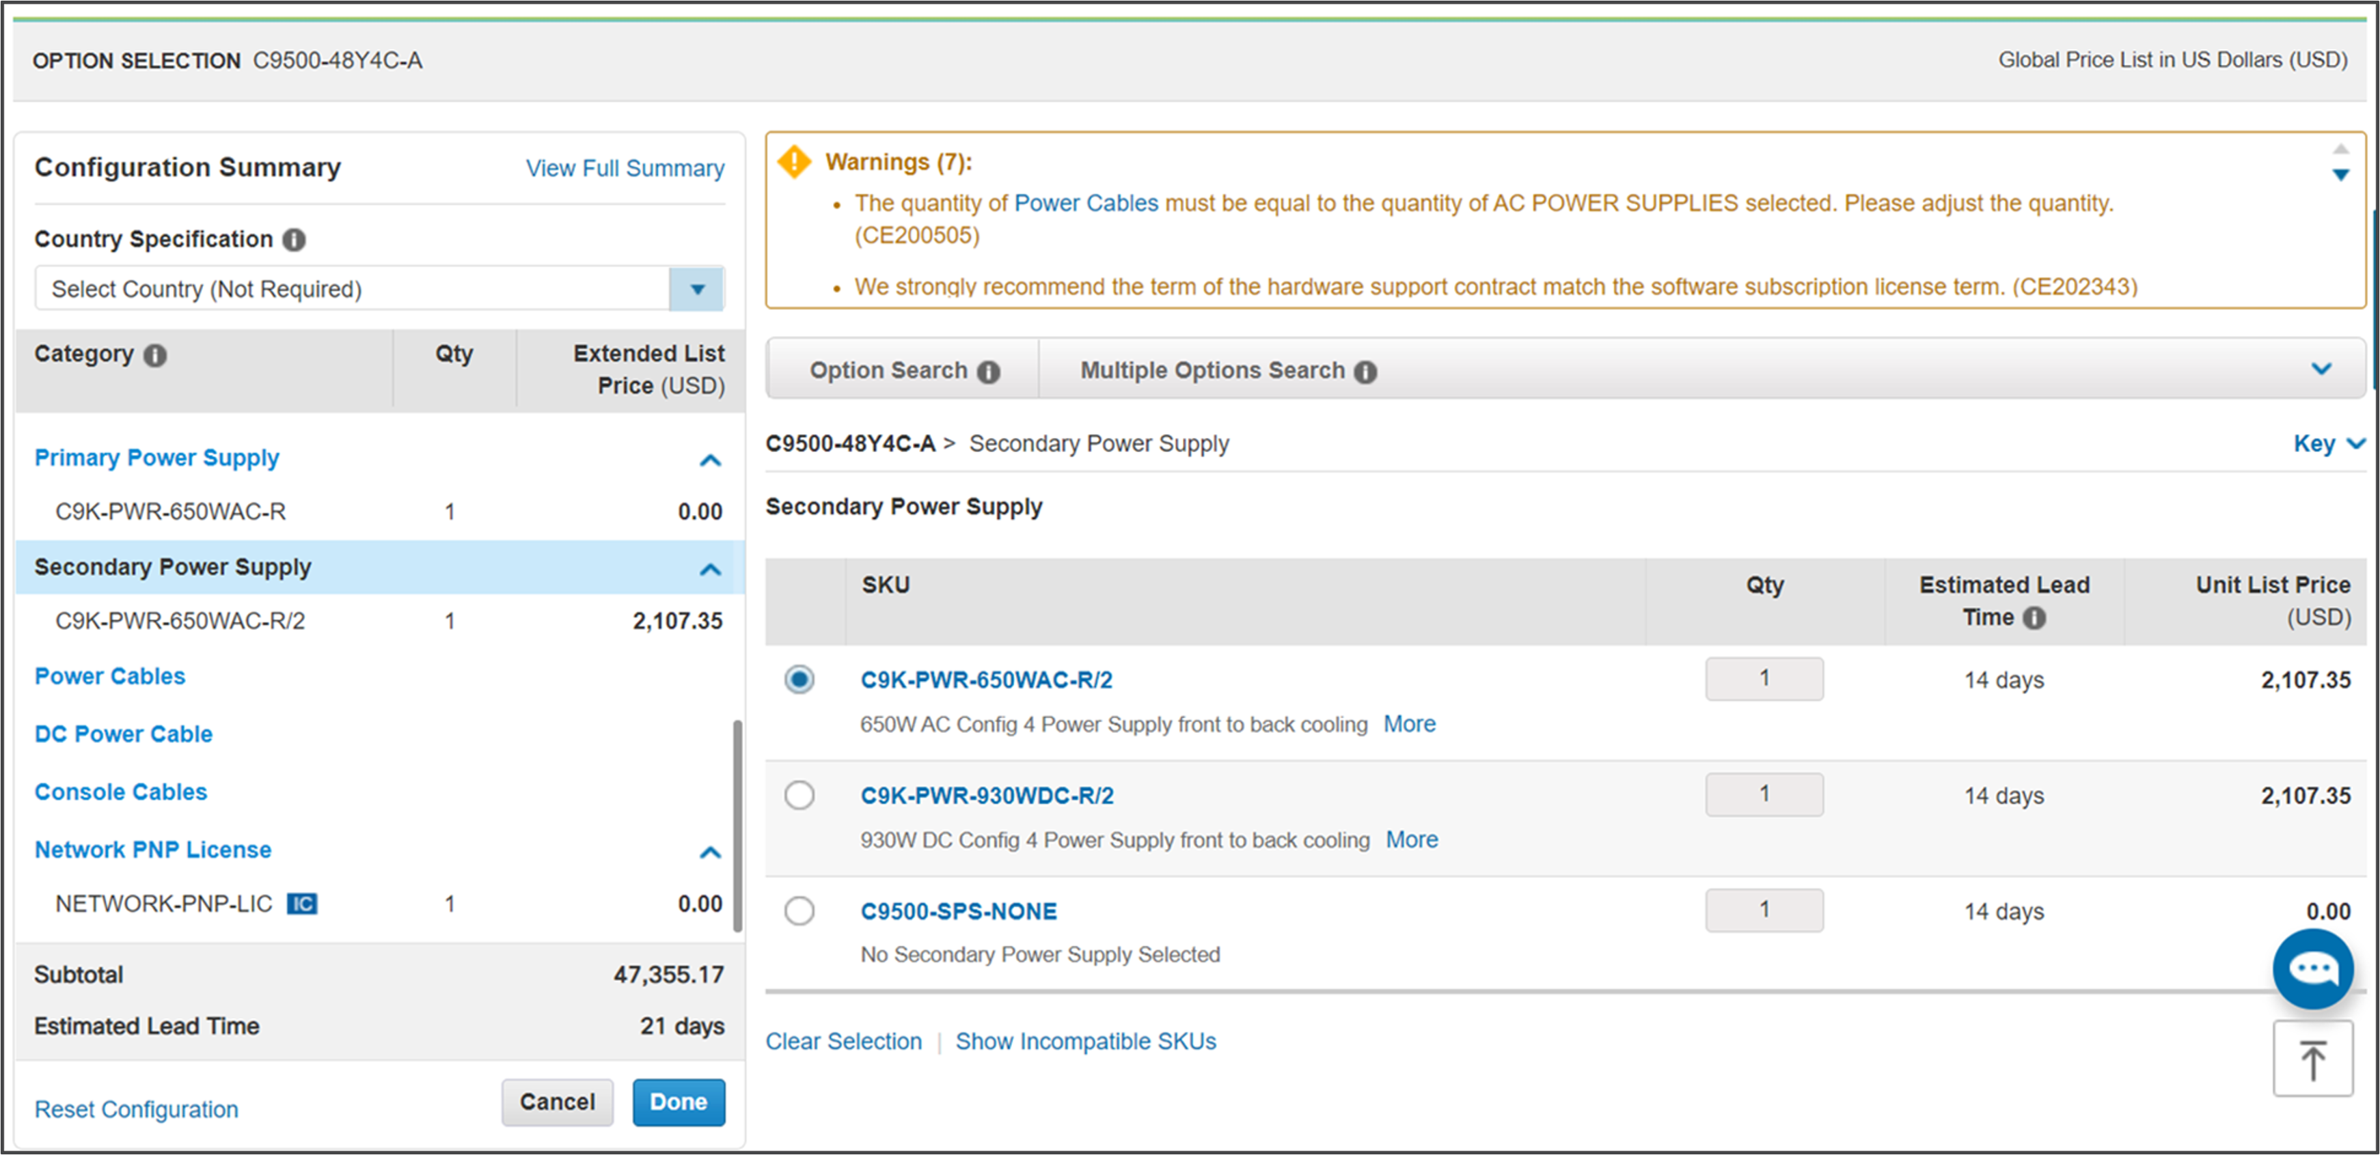2380x1155 pixels.
Task: Select the C9K-PWR-650WAC-R/2 radio button
Action: click(799, 680)
